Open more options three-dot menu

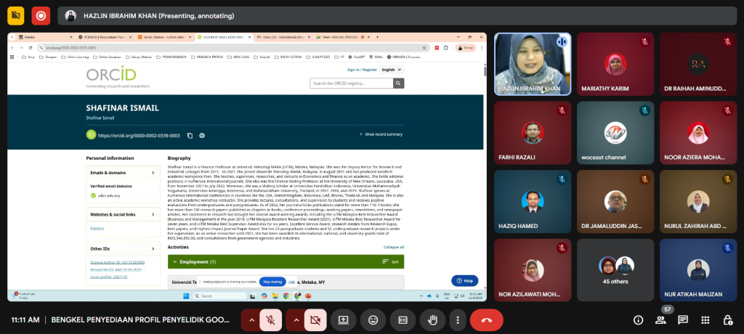pos(456,319)
